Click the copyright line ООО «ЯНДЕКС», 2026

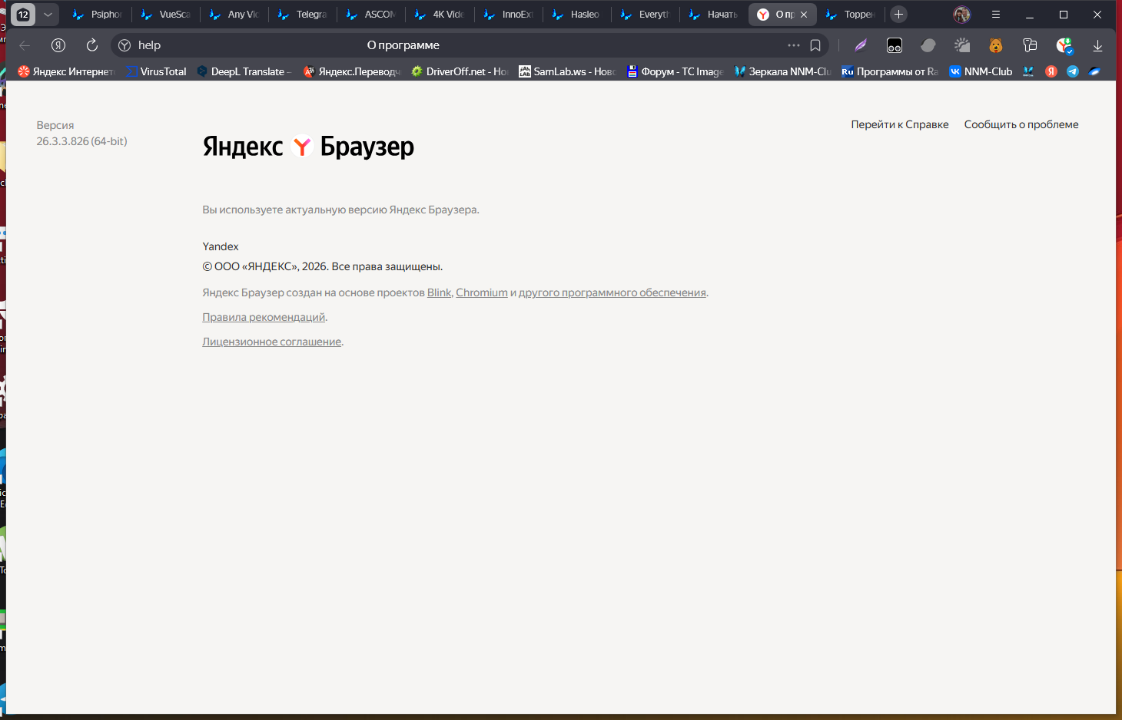pos(323,266)
